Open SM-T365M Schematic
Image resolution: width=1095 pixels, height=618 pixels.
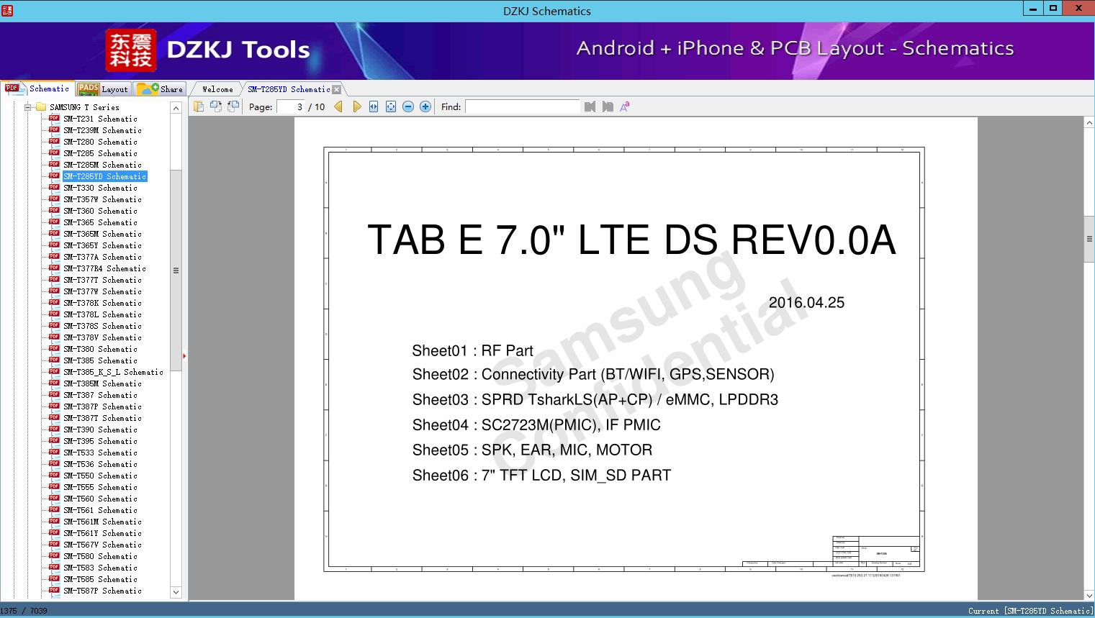pos(102,234)
